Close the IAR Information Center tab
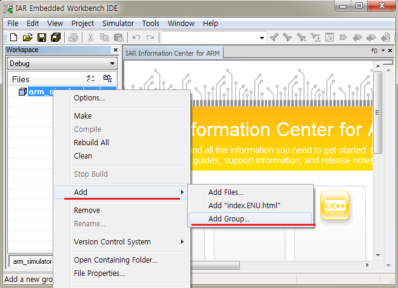398x288 pixels. coord(390,51)
